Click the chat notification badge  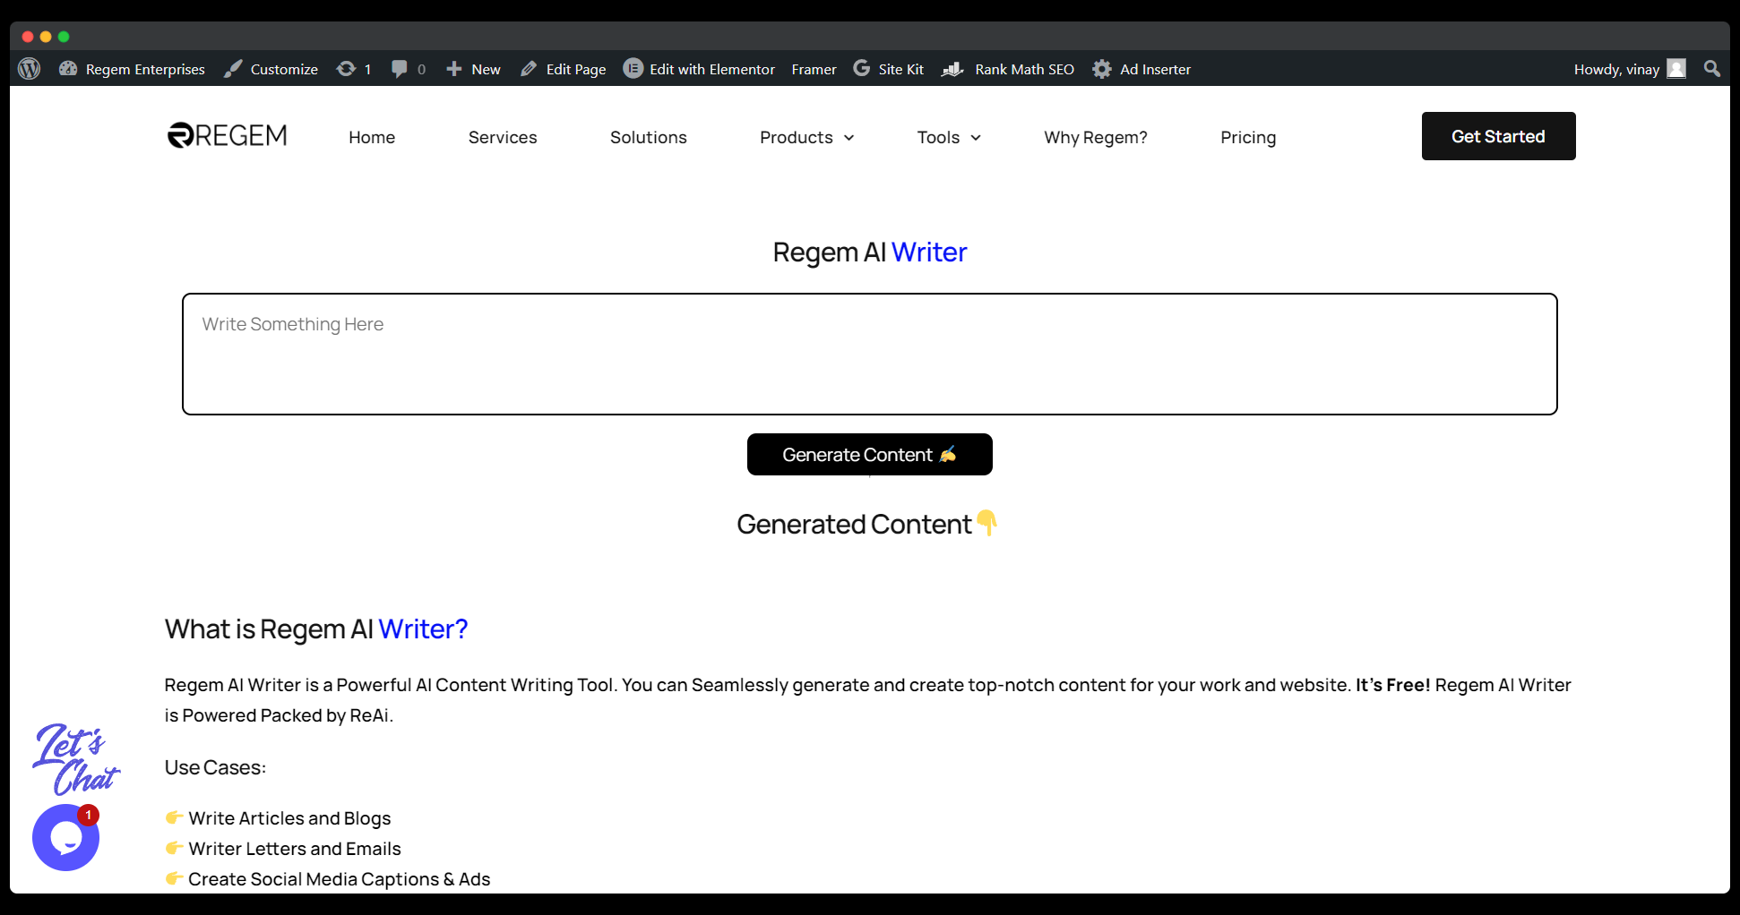click(x=88, y=815)
